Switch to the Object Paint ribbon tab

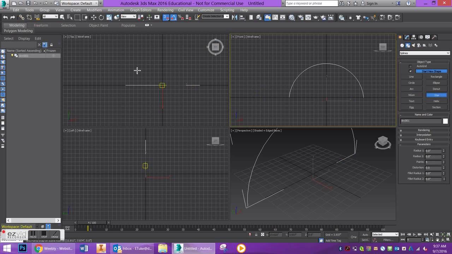click(99, 25)
